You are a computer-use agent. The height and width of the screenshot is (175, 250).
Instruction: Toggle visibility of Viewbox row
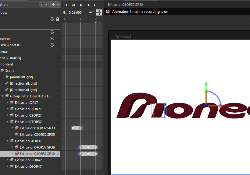tap(52, 39)
